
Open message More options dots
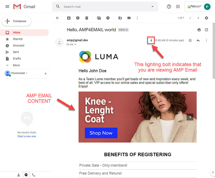coord(206,40)
